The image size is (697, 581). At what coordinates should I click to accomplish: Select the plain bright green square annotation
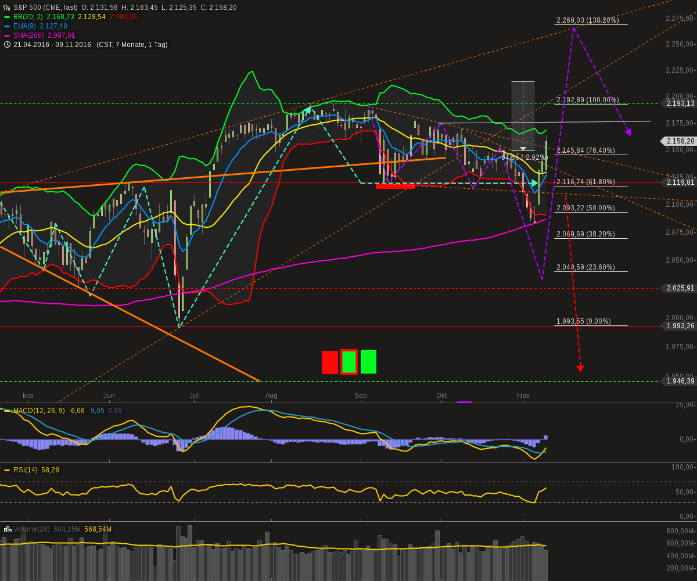coord(368,361)
